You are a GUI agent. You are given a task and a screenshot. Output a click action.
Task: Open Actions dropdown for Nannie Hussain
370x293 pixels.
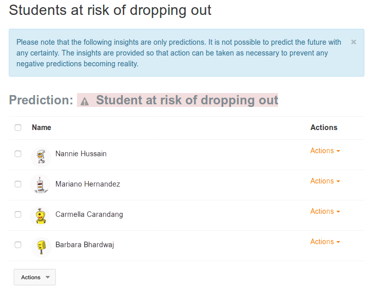[x=325, y=151]
